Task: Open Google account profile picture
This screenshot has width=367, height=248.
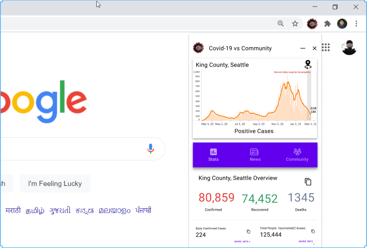Action: [x=349, y=48]
